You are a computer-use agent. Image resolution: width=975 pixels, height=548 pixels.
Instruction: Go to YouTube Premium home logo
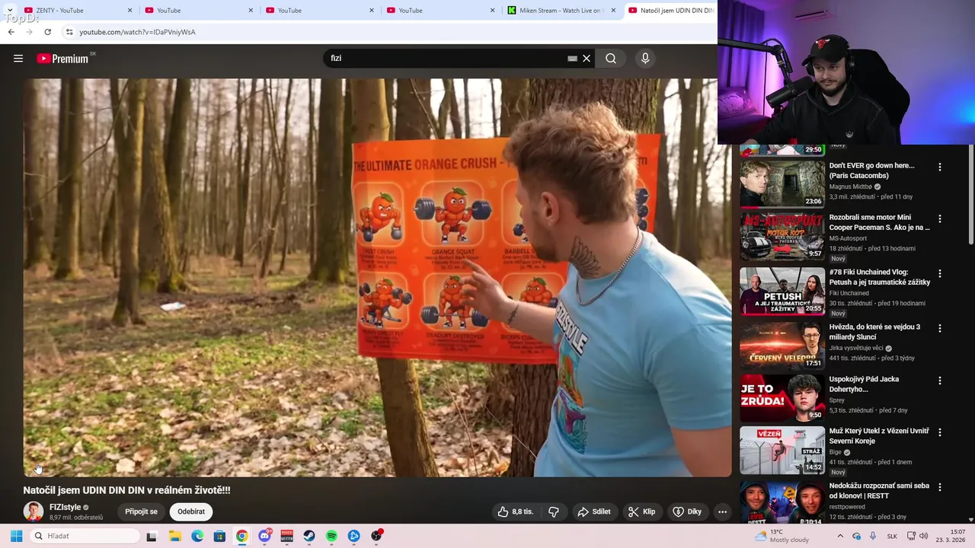(x=63, y=59)
